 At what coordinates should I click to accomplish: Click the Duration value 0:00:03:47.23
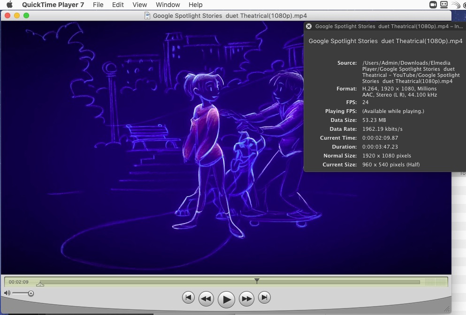tap(380, 147)
